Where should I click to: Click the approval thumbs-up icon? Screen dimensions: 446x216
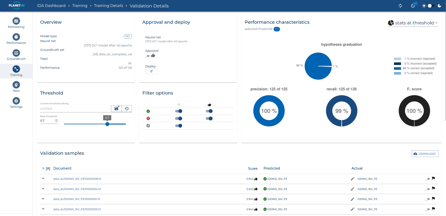(153, 55)
